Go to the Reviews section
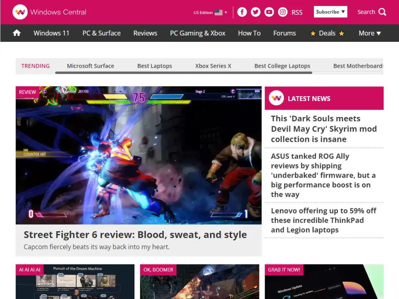Image resolution: width=399 pixels, height=299 pixels. pos(145,33)
